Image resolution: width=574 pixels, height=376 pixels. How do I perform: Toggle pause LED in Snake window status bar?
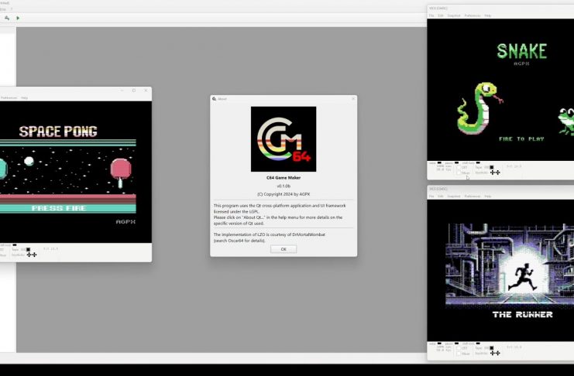(x=456, y=162)
